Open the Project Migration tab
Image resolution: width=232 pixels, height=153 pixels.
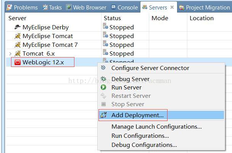click(205, 7)
